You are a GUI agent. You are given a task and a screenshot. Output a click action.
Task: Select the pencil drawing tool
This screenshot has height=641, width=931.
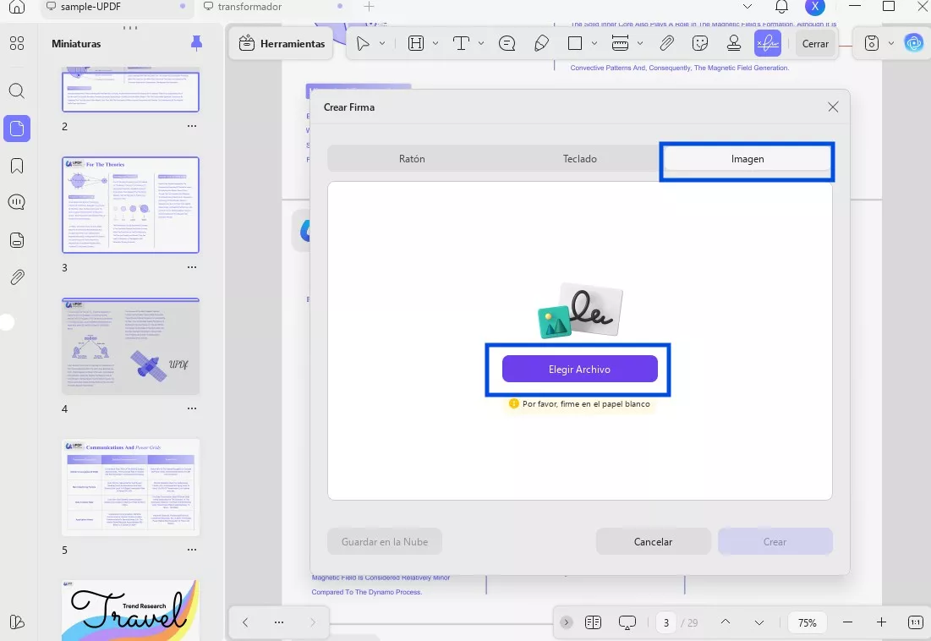pyautogui.click(x=541, y=43)
